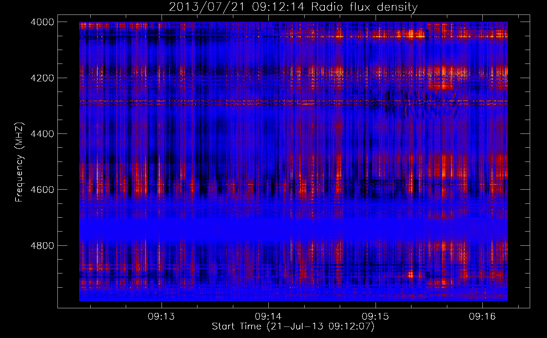Click the 09:16 time tick label

[482, 317]
